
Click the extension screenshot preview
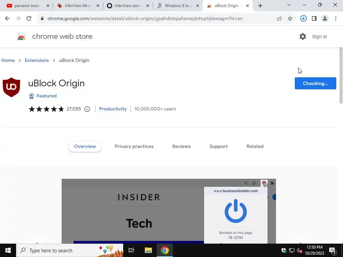click(x=169, y=211)
